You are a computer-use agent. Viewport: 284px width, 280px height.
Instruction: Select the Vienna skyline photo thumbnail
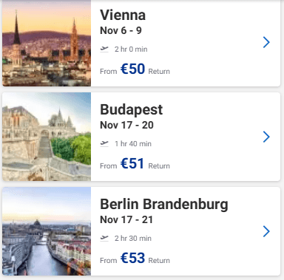[47, 43]
